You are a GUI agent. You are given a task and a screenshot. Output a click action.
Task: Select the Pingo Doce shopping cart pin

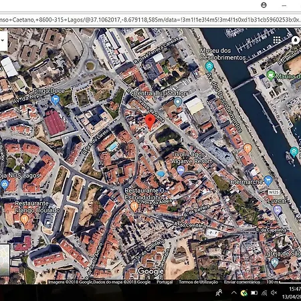tap(55, 100)
